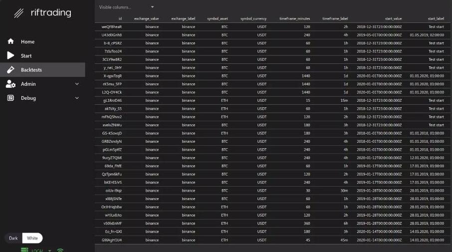Click the Home house icon
Screen dimensions: 452x252
pos(10,41)
